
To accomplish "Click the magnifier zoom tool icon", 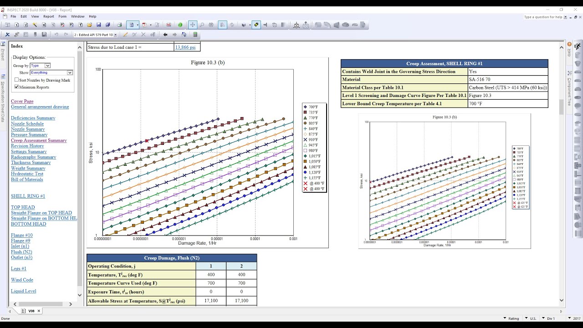I will pos(202,25).
